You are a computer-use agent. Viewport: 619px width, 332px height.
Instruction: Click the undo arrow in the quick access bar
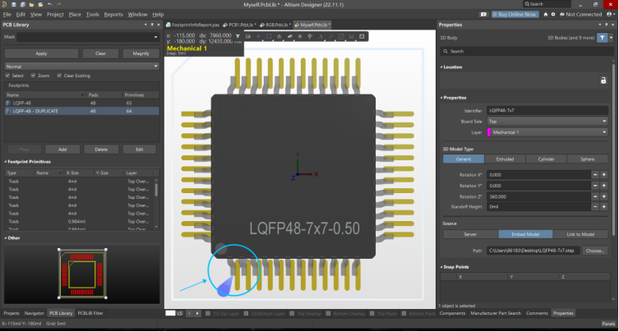point(49,4)
